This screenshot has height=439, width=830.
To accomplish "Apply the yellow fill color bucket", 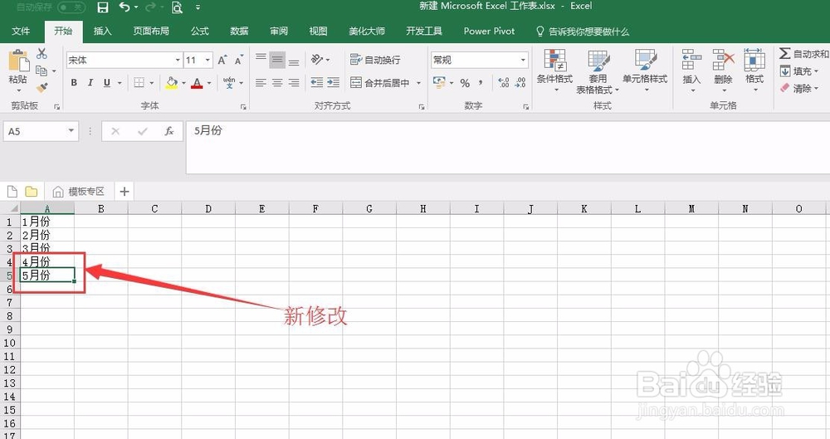I will 172,83.
